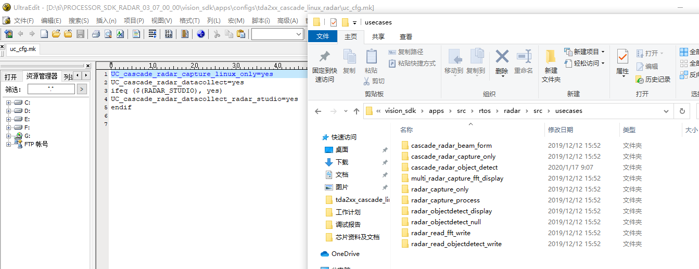699x269 pixels.
Task: Click the Print Preview magnifier icon in UltraEdit
Action: [108, 34]
